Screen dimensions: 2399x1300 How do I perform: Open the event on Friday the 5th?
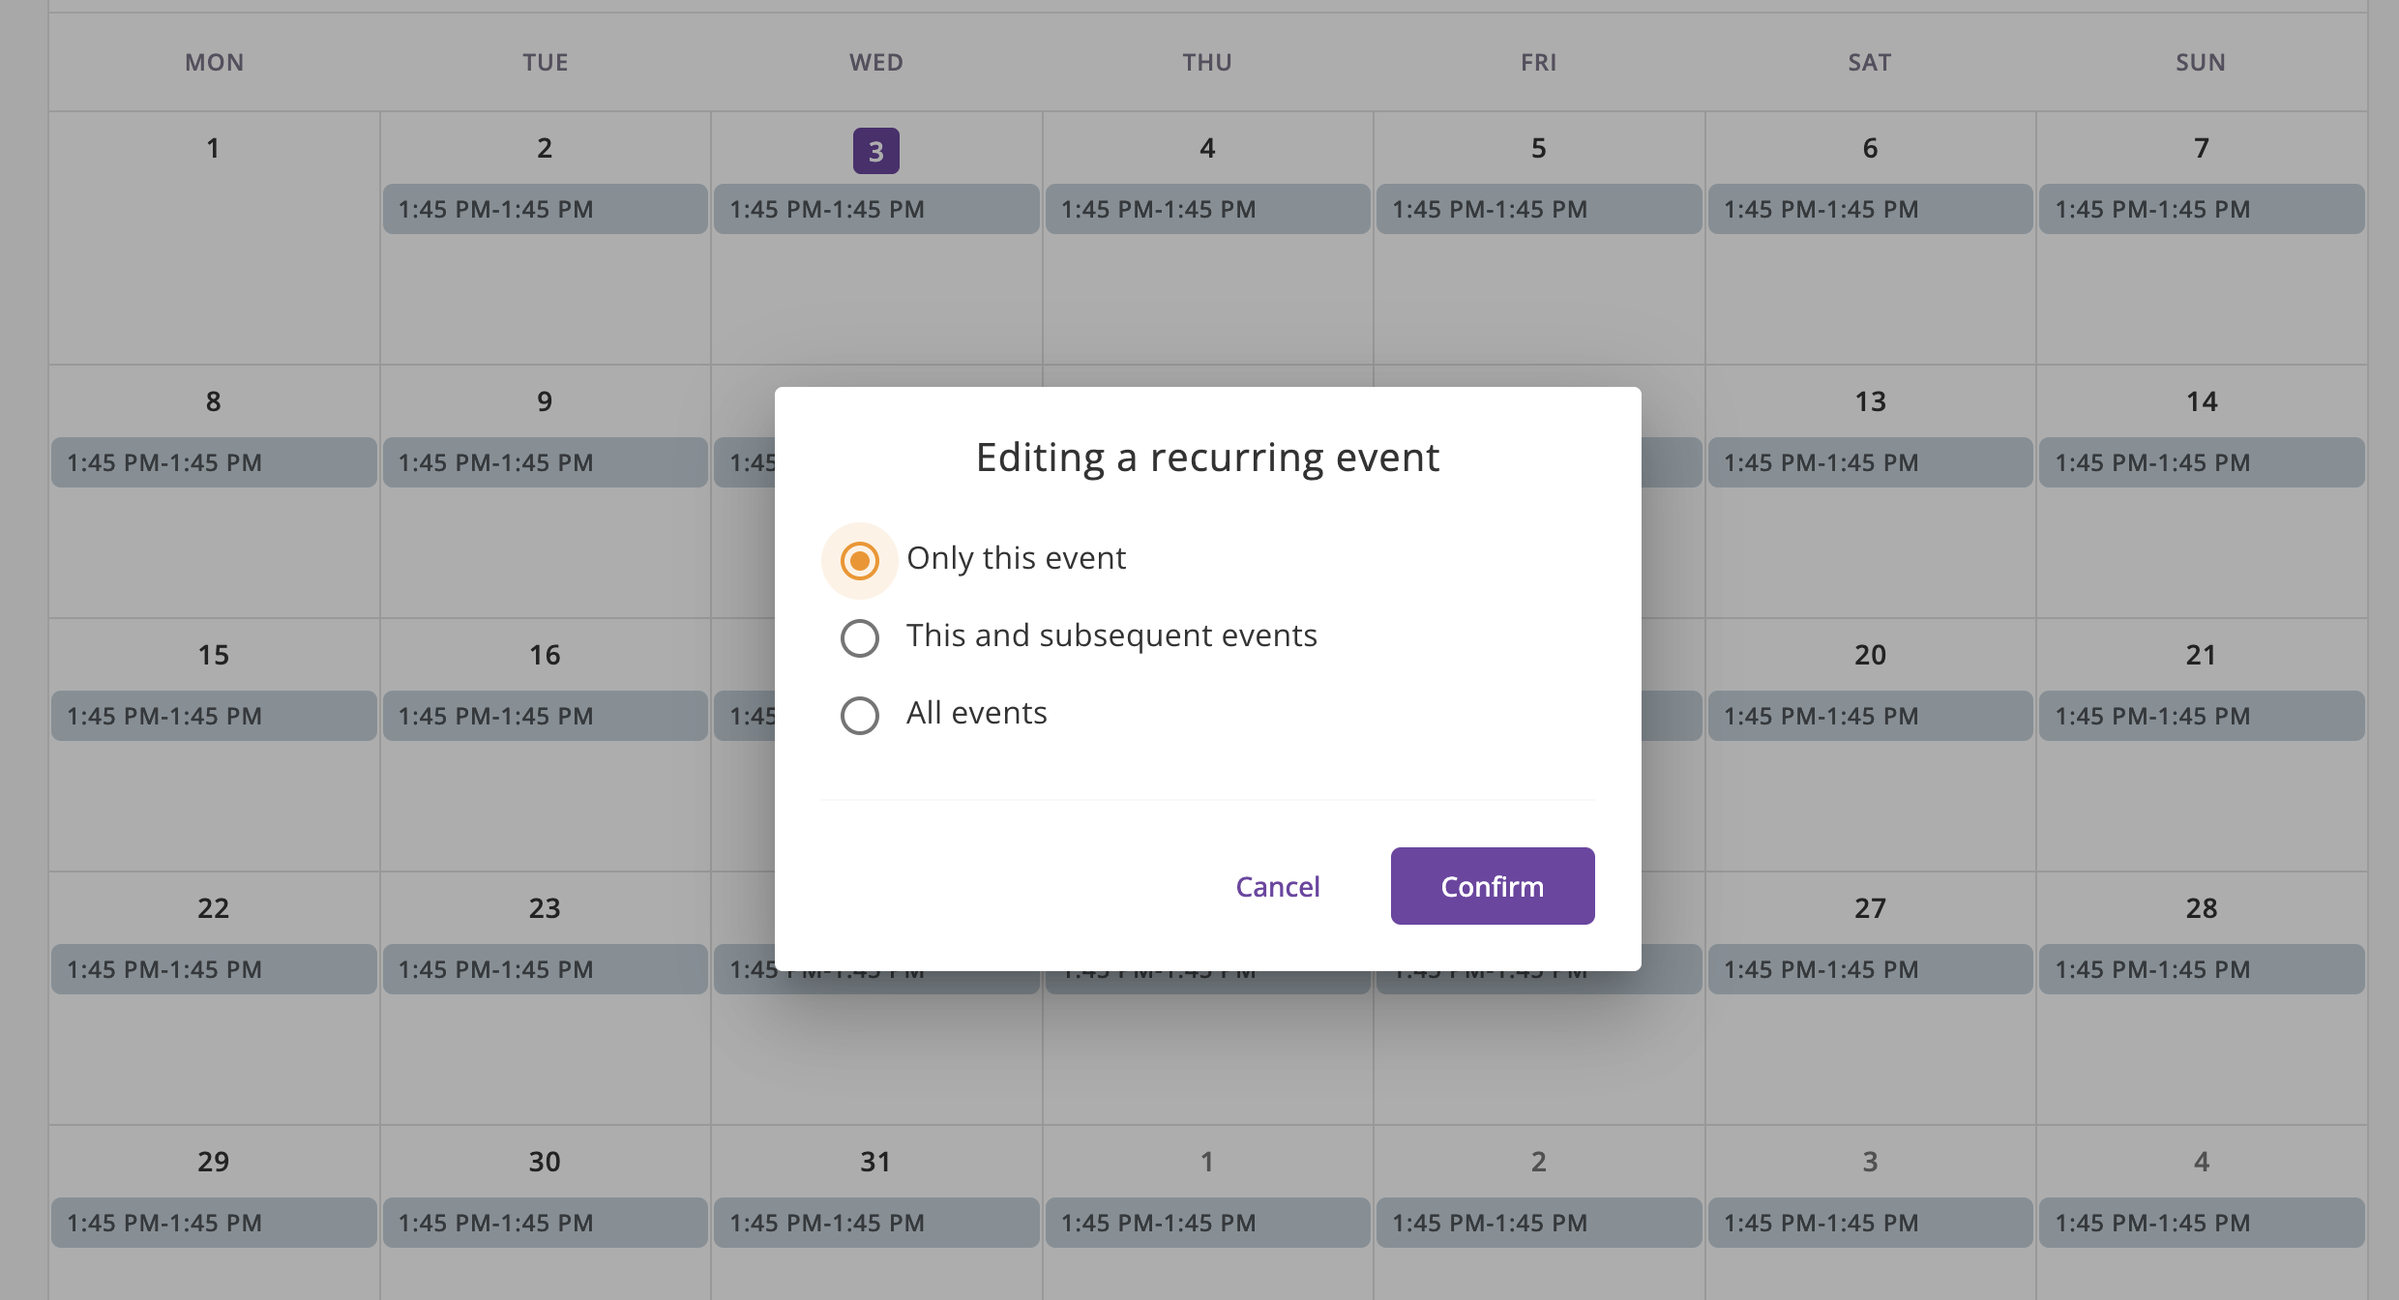click(1538, 209)
